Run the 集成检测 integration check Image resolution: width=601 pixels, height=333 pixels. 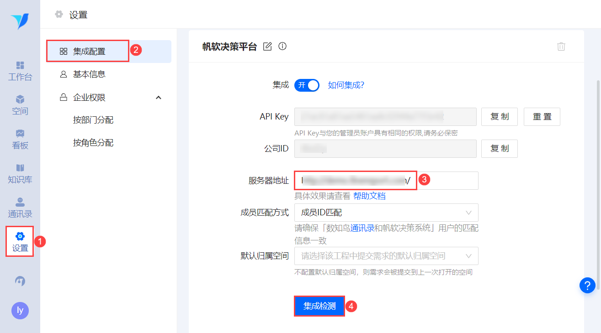point(319,306)
